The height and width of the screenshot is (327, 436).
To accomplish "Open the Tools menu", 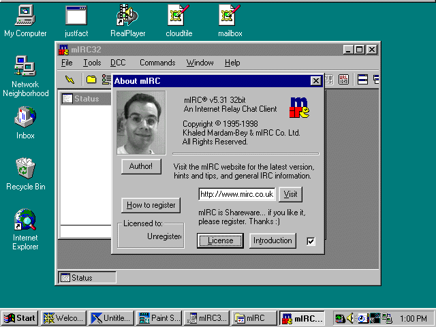I will pyautogui.click(x=92, y=63).
